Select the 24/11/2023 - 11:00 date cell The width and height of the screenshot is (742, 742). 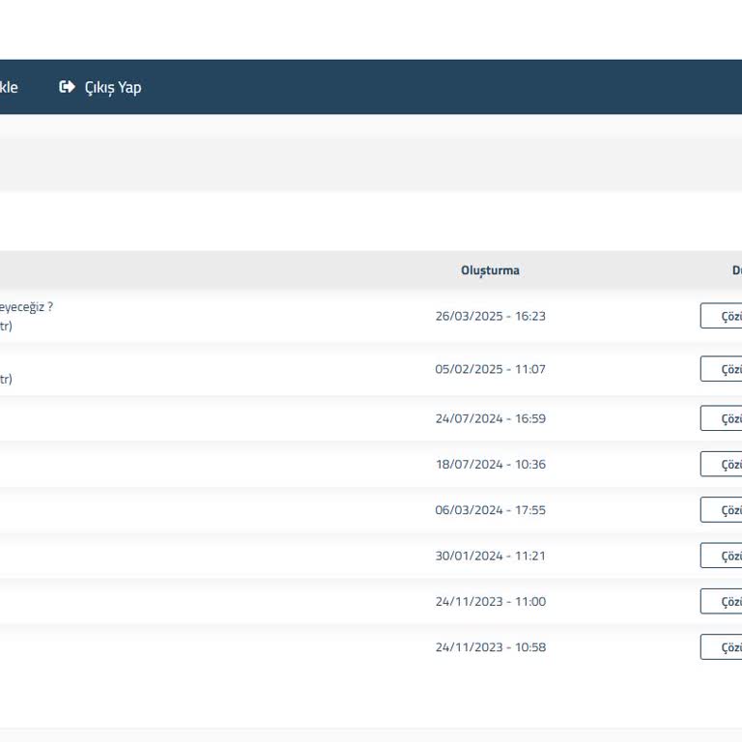click(x=490, y=601)
